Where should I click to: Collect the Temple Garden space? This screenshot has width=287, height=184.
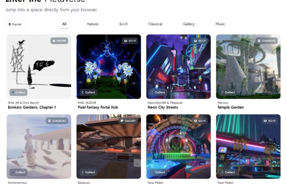pos(228,92)
